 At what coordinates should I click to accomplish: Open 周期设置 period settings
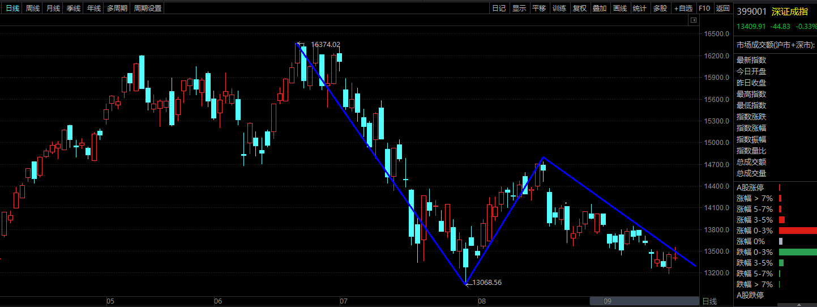(x=147, y=8)
